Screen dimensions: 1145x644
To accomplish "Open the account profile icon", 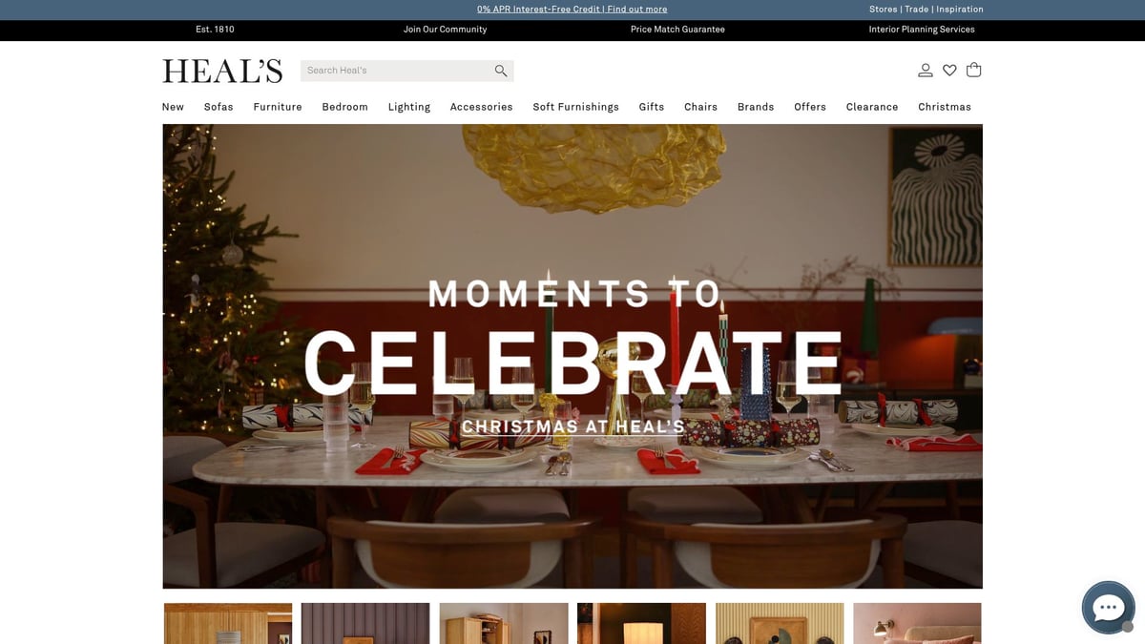I will pyautogui.click(x=926, y=70).
